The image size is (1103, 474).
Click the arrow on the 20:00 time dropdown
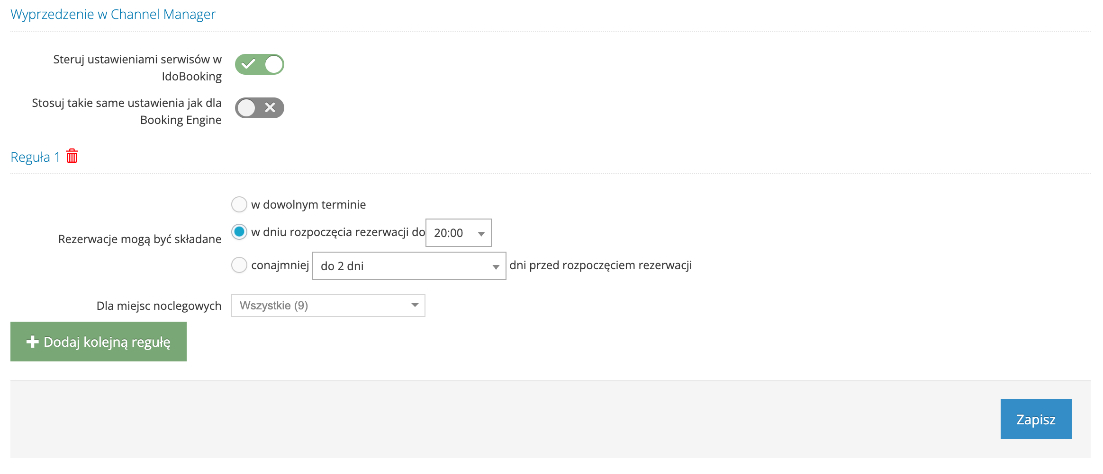pos(481,233)
